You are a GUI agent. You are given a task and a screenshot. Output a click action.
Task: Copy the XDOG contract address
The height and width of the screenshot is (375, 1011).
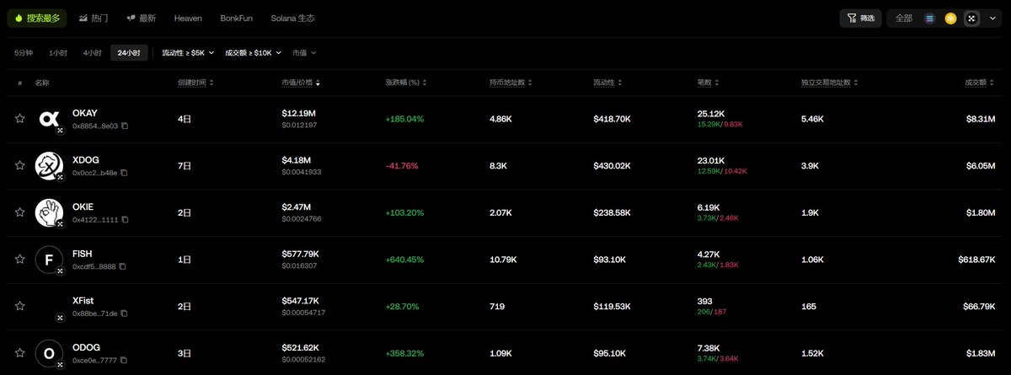coord(125,173)
